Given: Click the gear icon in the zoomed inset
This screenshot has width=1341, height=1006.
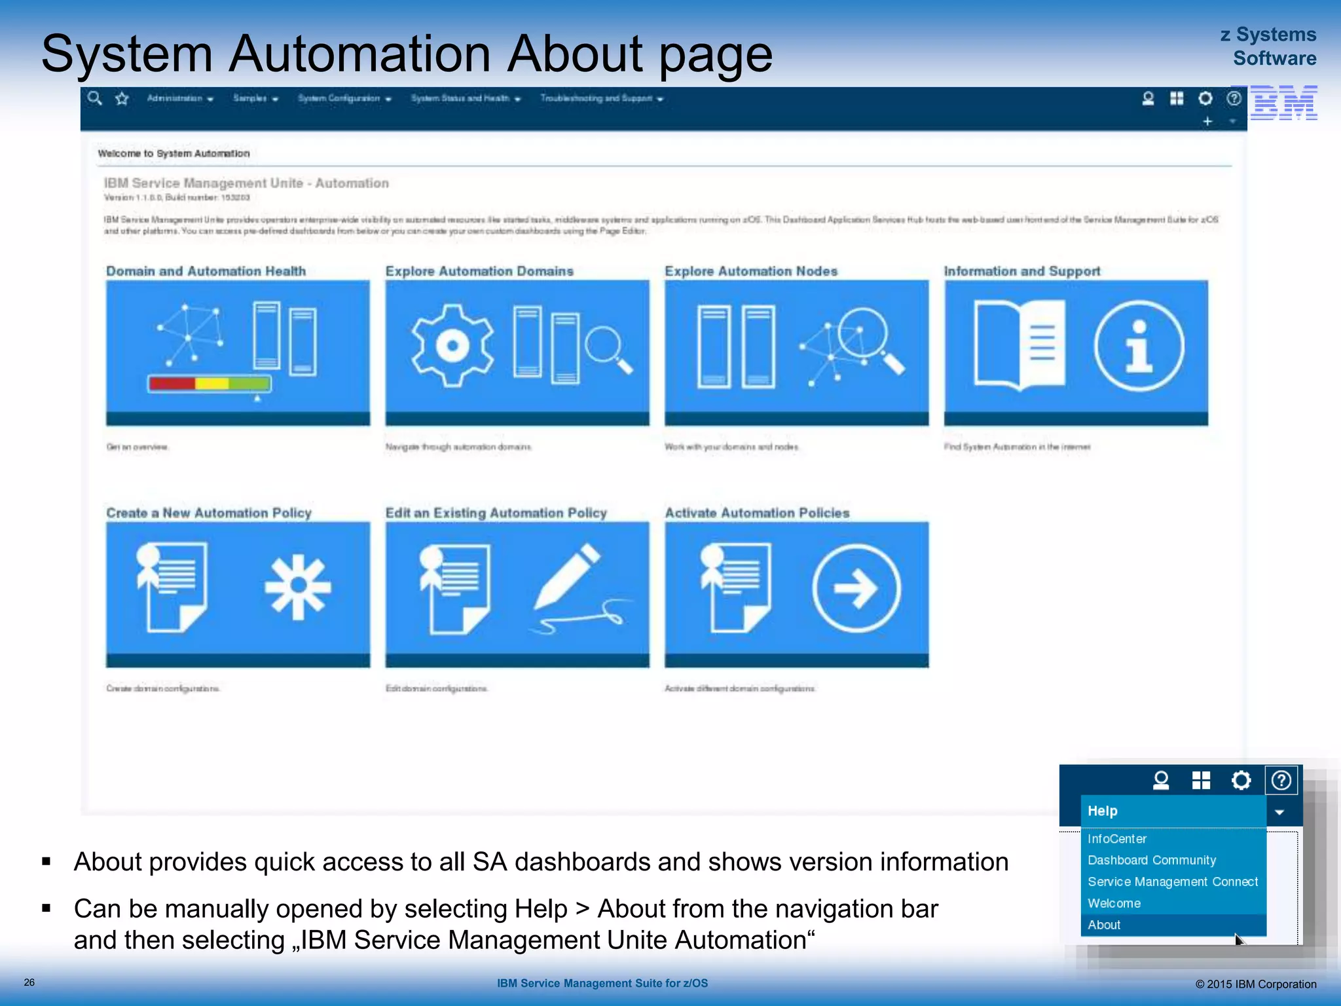Looking at the screenshot, I should 1241,780.
